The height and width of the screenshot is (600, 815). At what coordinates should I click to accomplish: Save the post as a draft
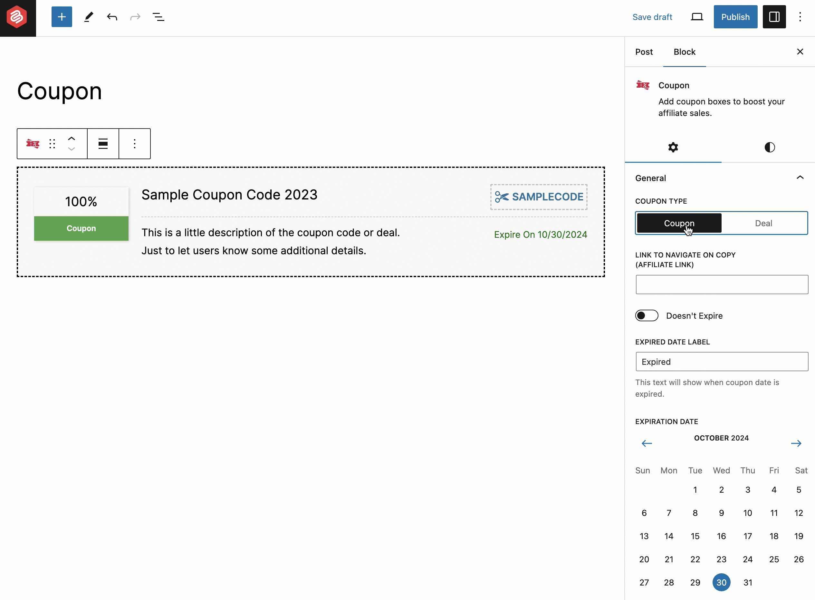(652, 17)
